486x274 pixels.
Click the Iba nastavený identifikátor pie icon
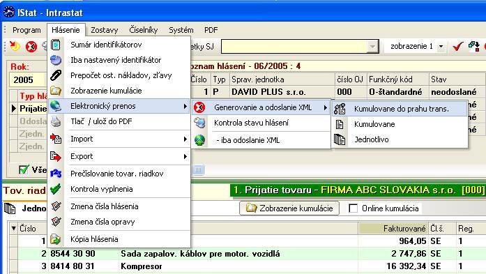click(56, 60)
